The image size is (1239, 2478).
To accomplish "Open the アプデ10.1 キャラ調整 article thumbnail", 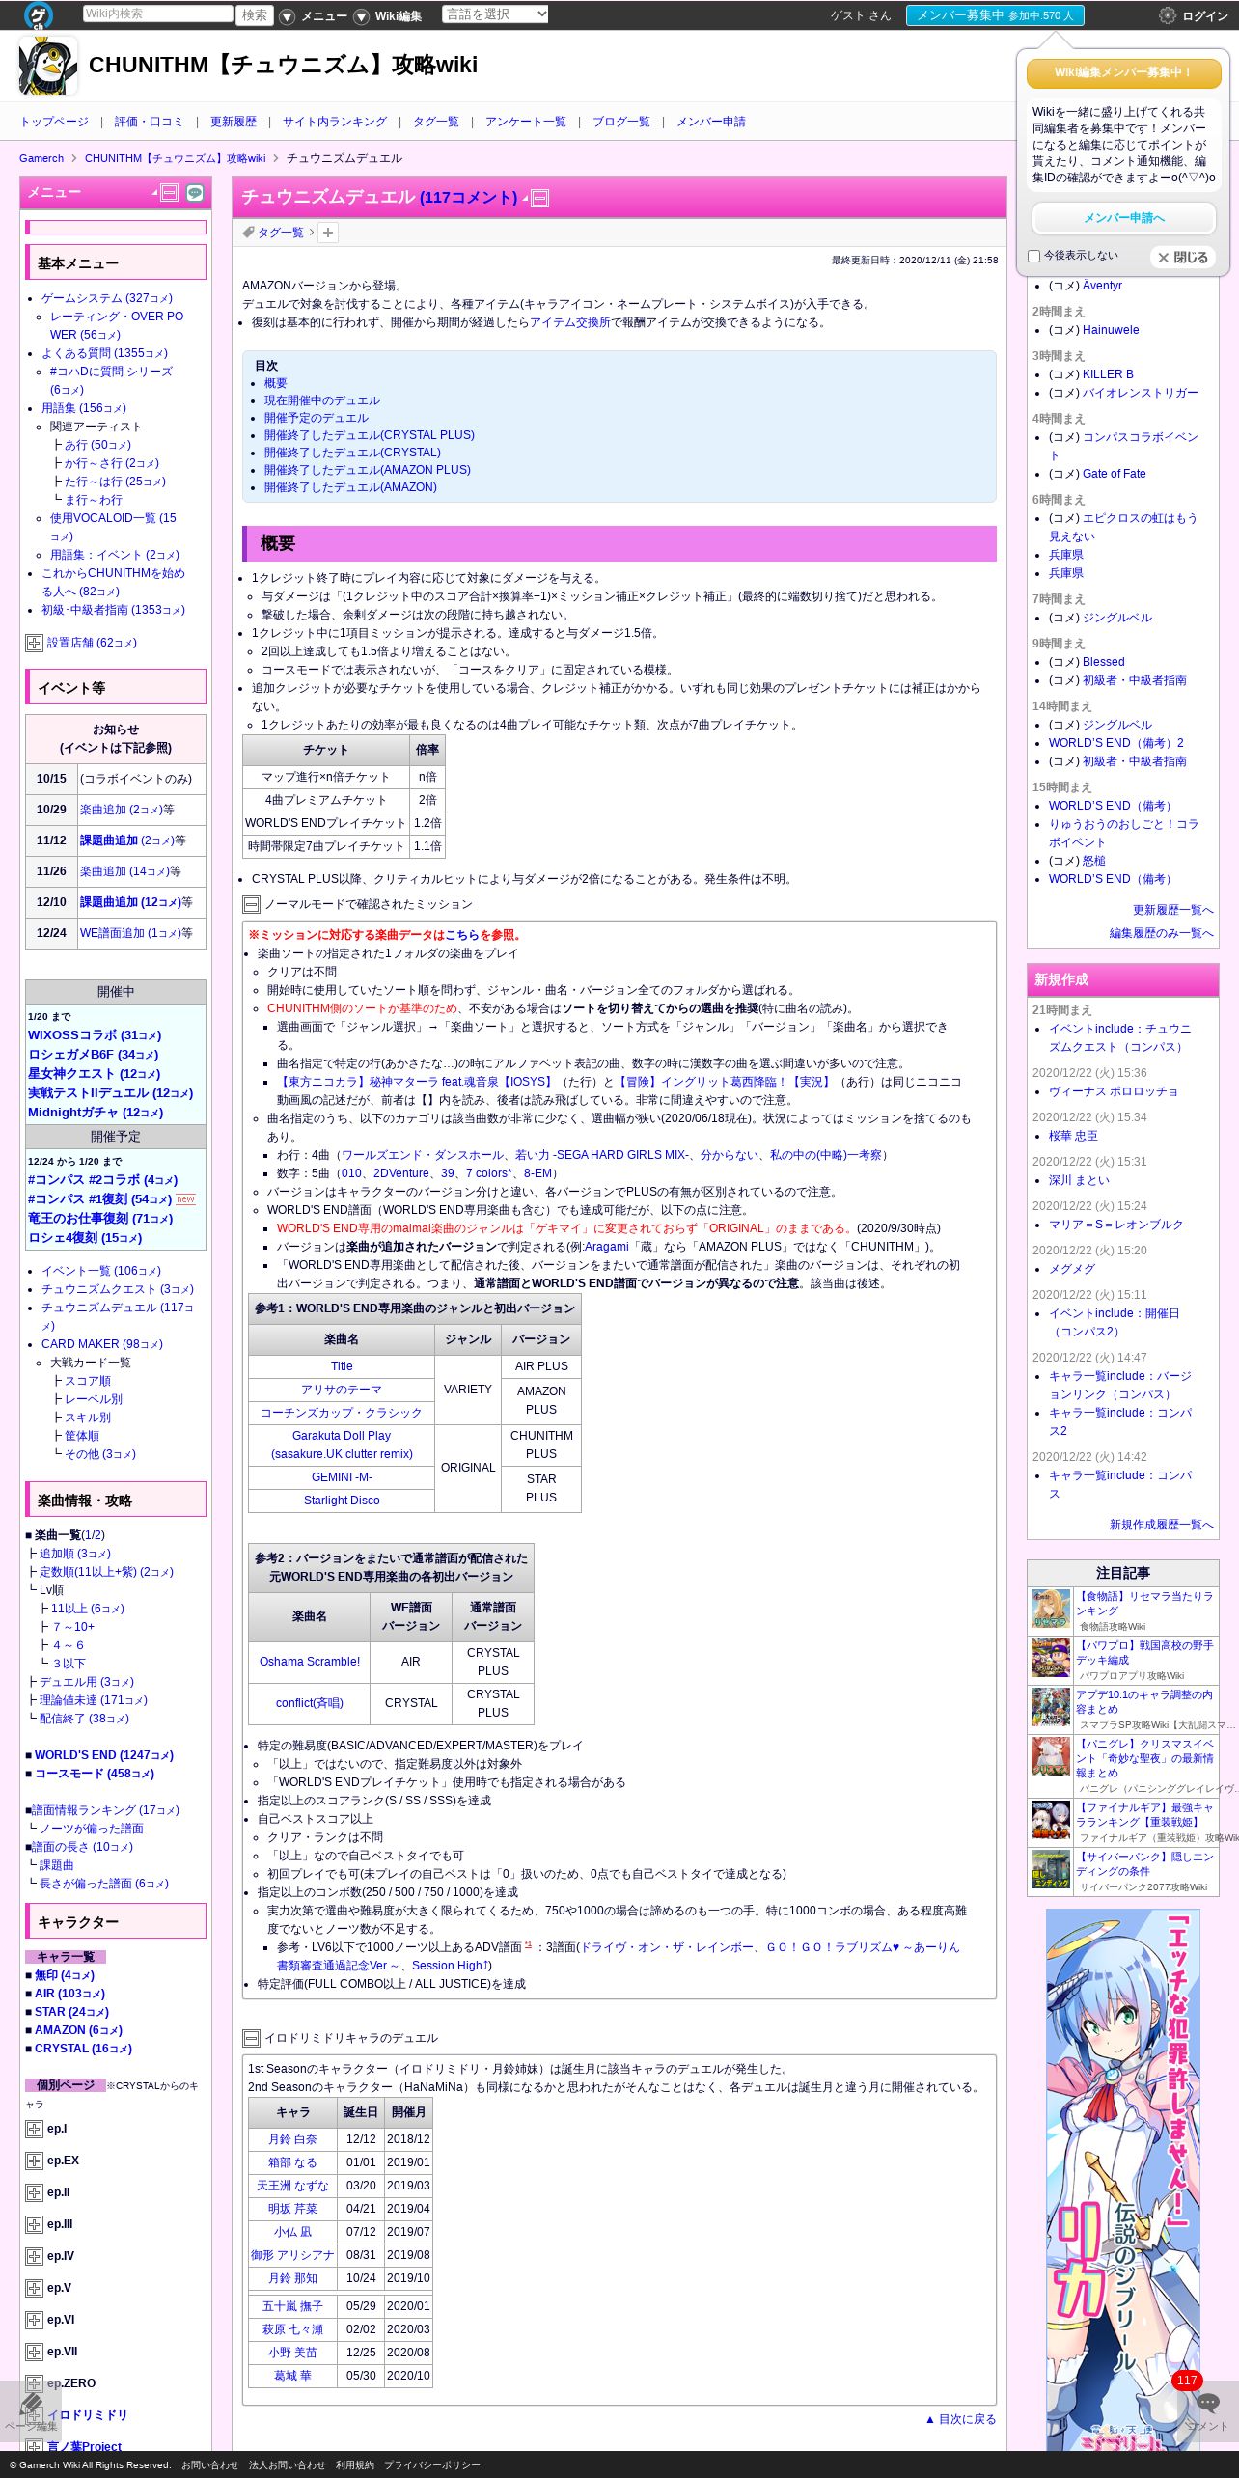I will coord(1051,1708).
